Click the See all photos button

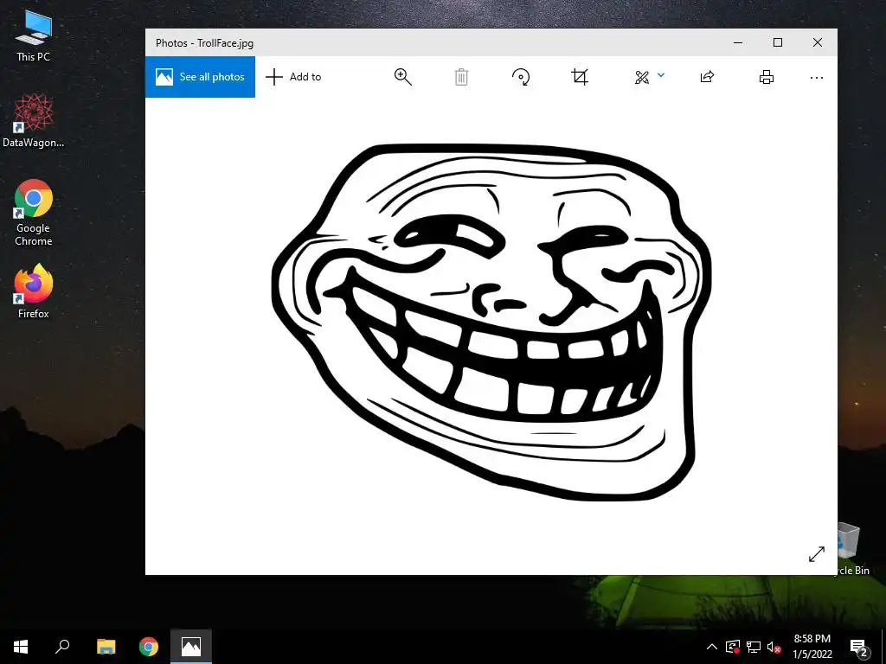click(200, 77)
